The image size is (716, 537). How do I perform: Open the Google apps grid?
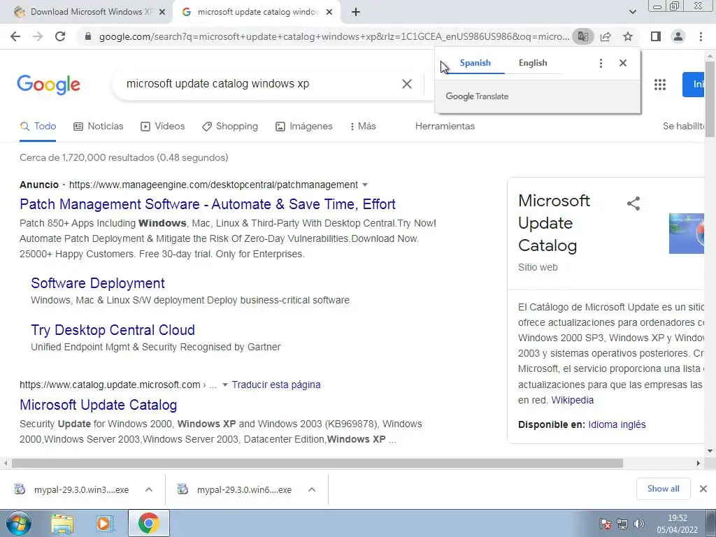[660, 85]
